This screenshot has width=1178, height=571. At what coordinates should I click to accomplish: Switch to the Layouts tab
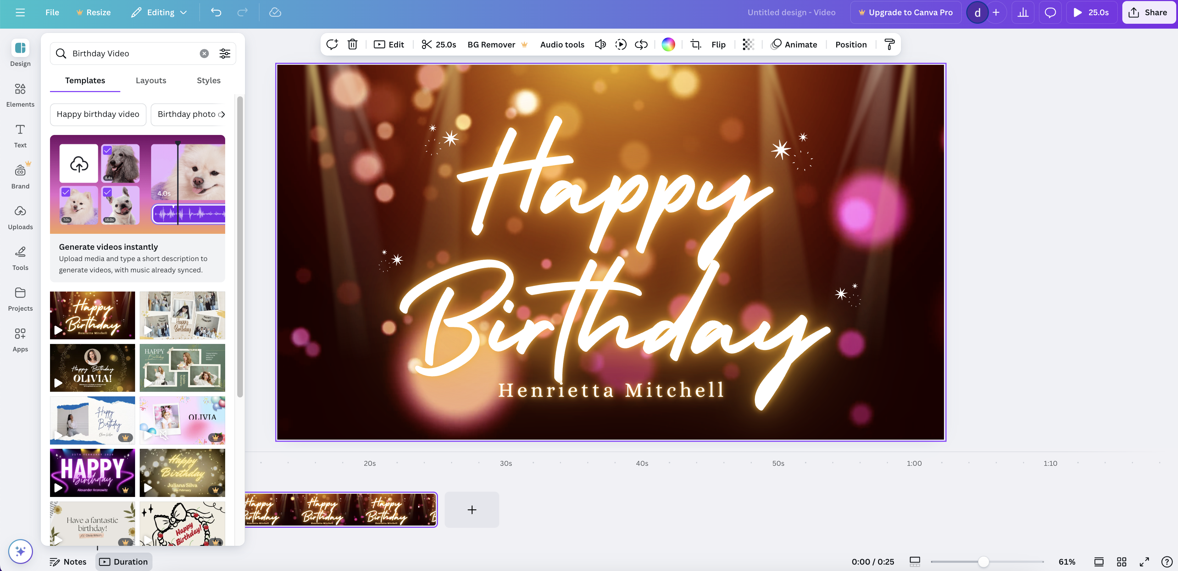coord(150,80)
